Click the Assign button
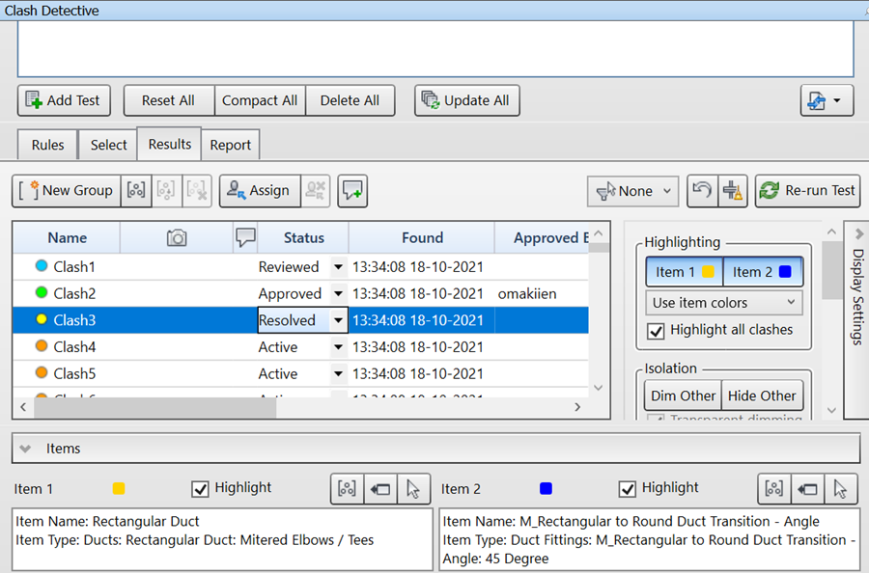 pyautogui.click(x=260, y=190)
